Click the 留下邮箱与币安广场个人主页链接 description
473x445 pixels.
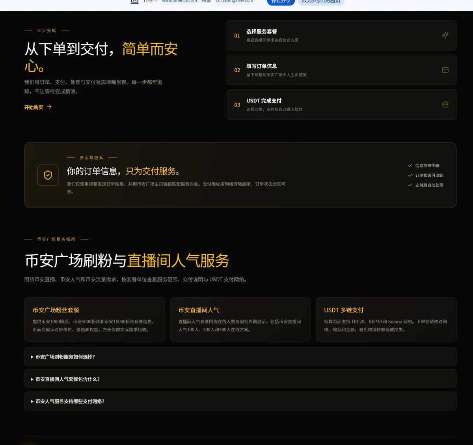(276, 75)
